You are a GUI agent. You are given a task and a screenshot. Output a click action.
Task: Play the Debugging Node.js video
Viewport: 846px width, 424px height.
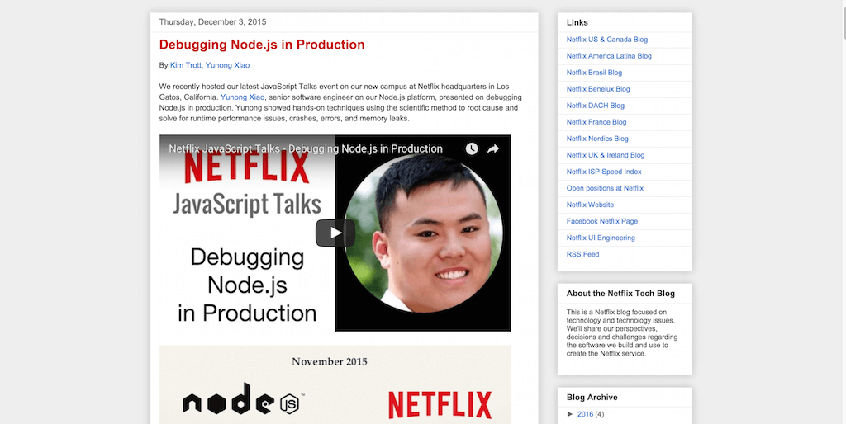point(335,233)
